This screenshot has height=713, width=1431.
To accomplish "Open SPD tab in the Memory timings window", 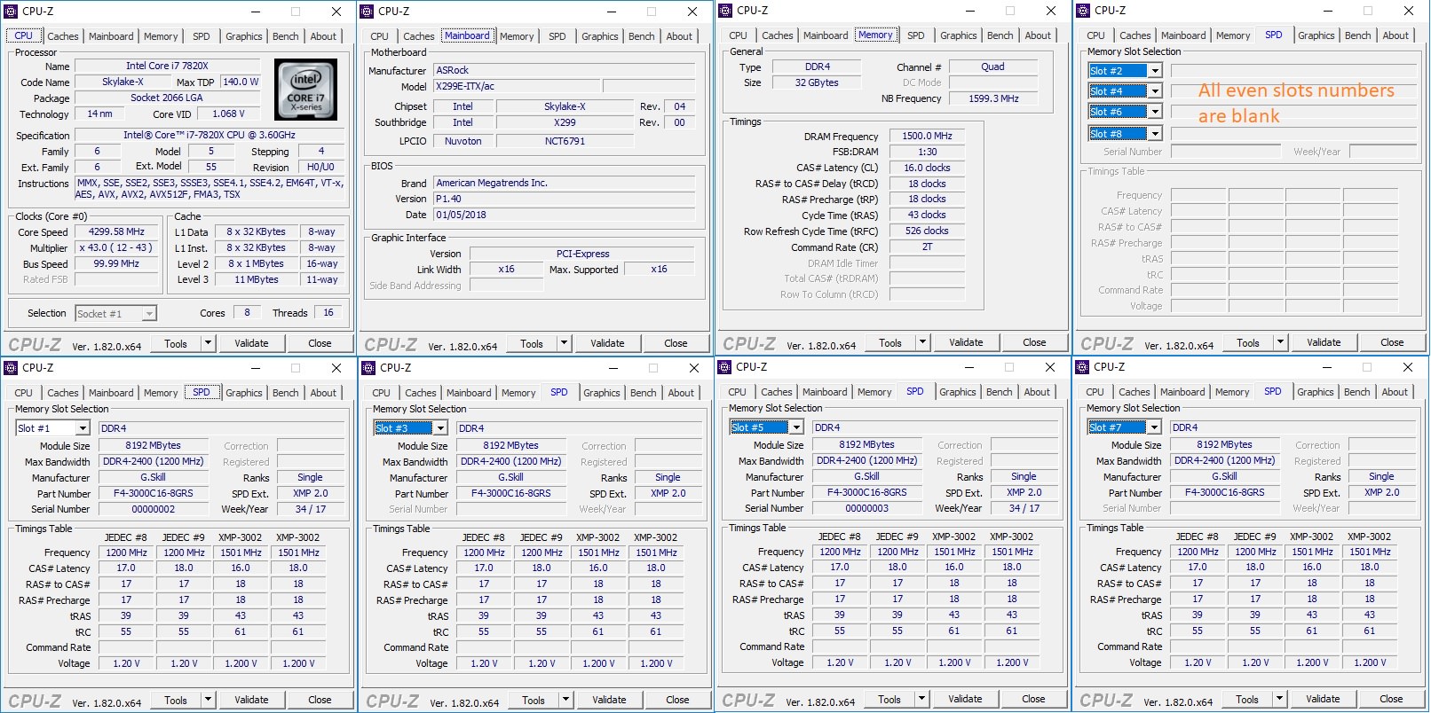I will (915, 35).
